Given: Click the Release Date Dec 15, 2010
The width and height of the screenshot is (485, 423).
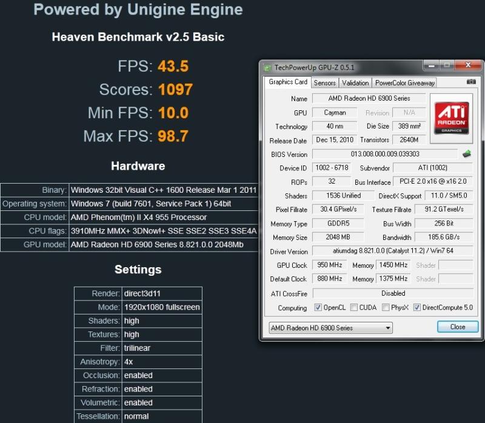Looking at the screenshot, I should point(335,140).
